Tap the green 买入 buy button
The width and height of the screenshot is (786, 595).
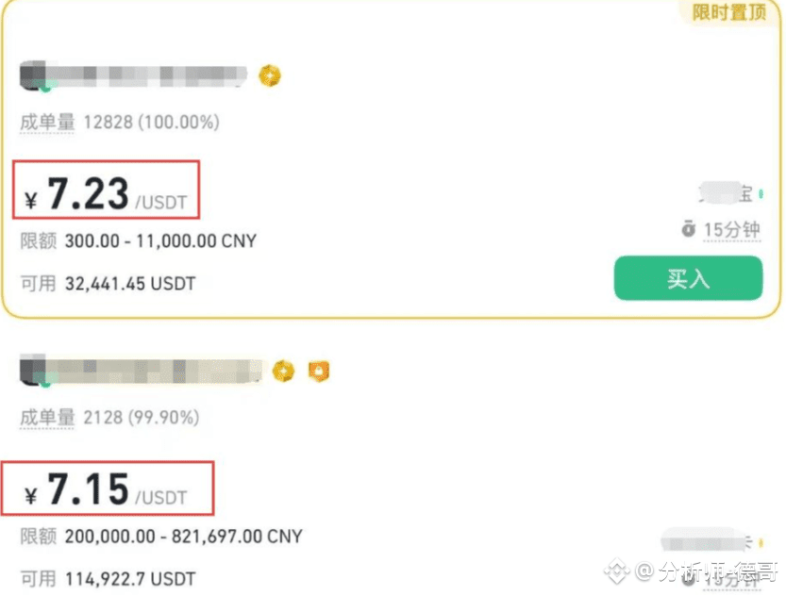pos(688,278)
